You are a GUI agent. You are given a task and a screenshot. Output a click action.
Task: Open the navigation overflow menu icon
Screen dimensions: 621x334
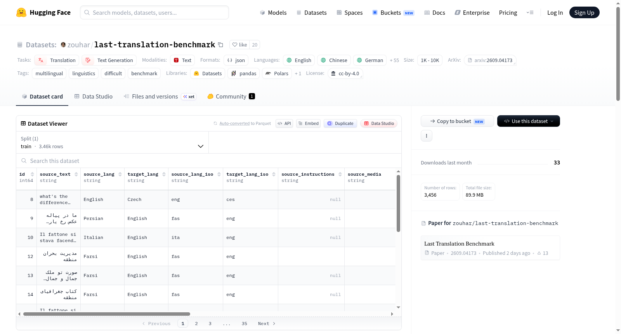530,12
